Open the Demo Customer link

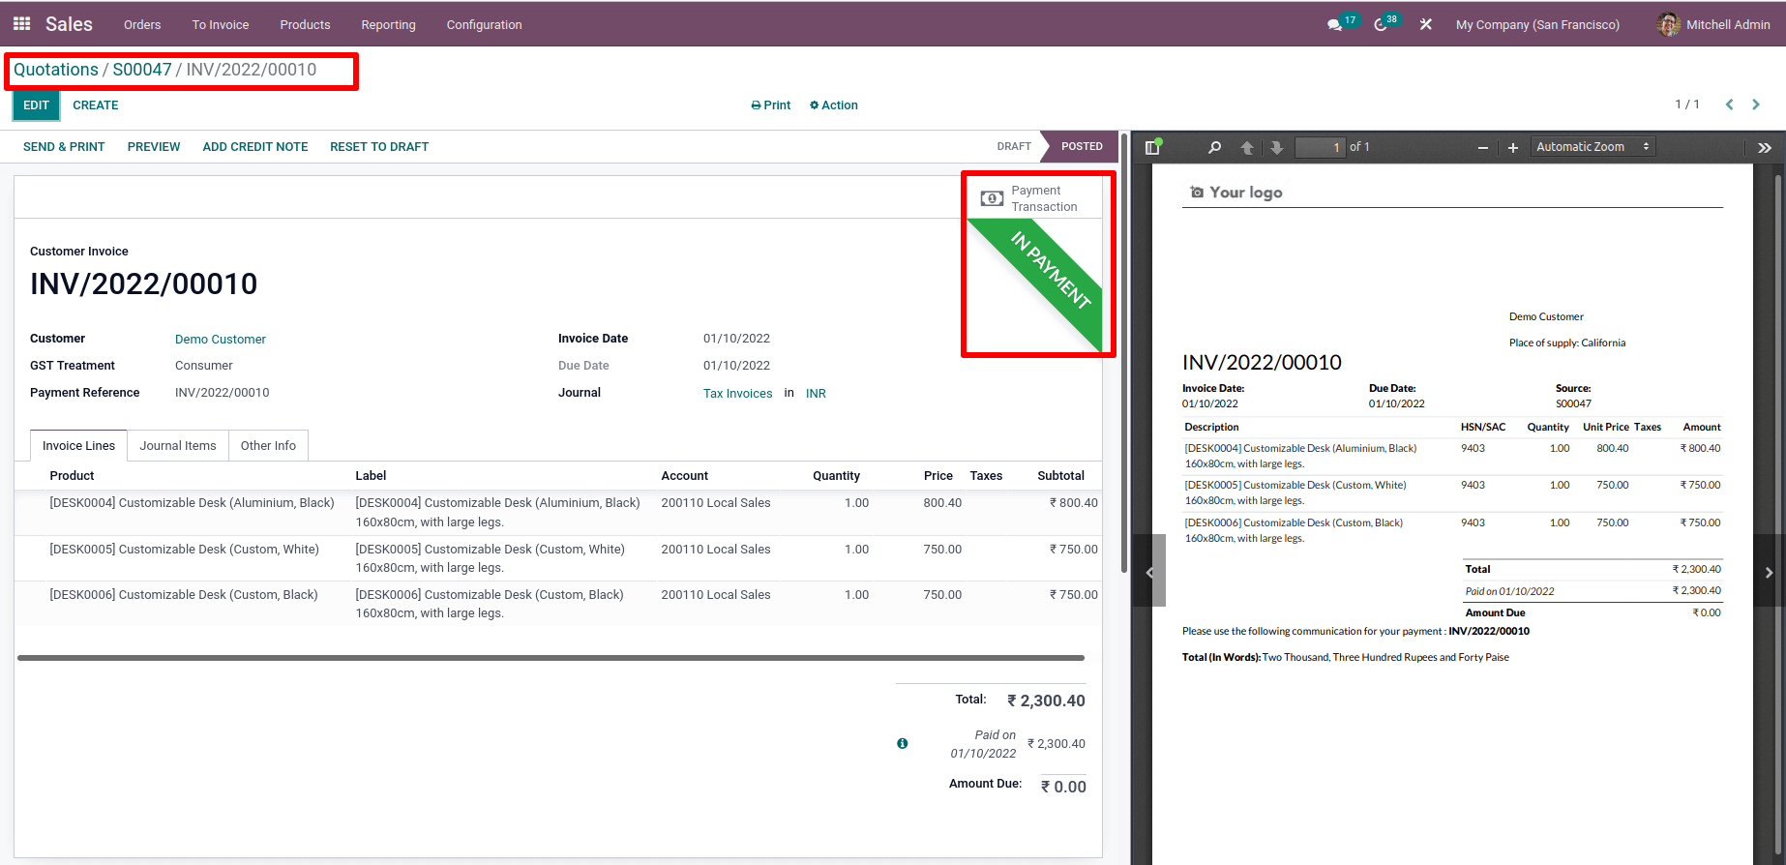pyautogui.click(x=221, y=339)
